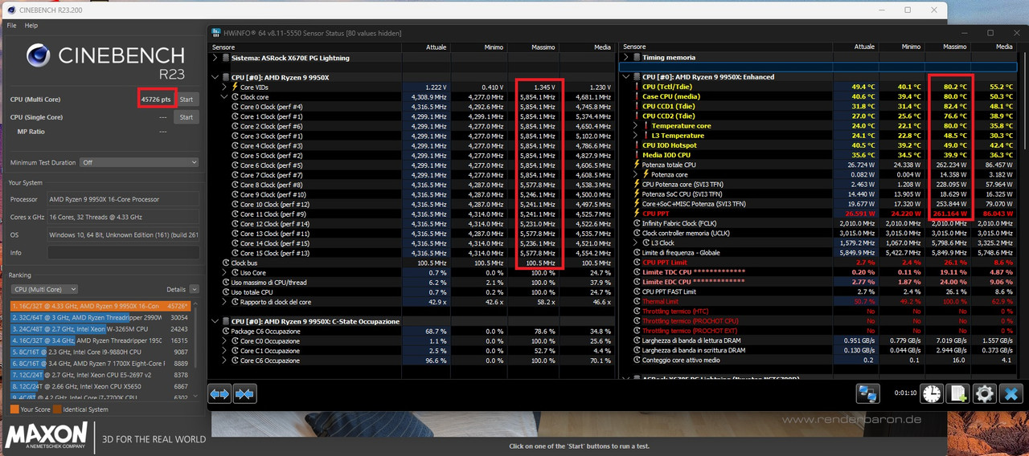Click the 45726 pts multi core score
The width and height of the screenshot is (1029, 456).
pos(156,100)
